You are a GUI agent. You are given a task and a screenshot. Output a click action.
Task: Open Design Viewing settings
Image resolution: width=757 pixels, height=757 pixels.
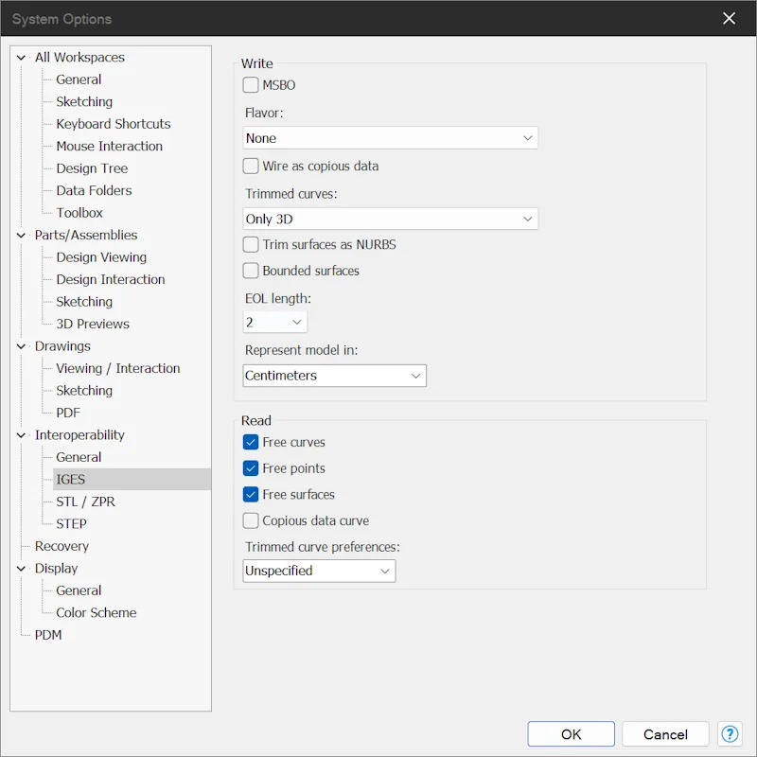[x=101, y=257]
